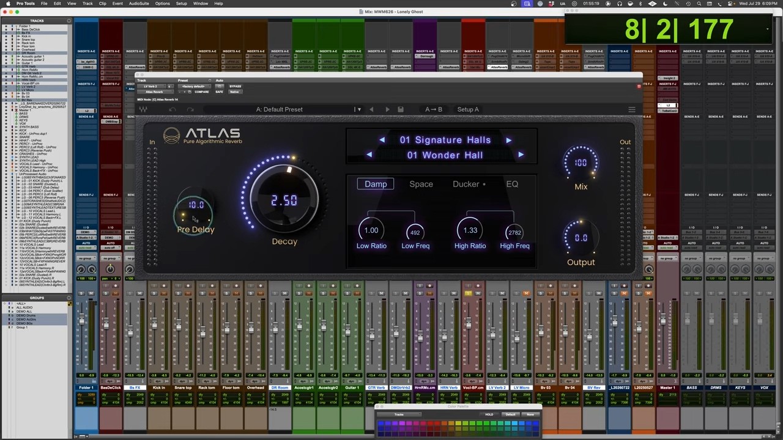The height and width of the screenshot is (440, 783).
Task: Open the Atlas hamburger menu
Action: pos(632,109)
